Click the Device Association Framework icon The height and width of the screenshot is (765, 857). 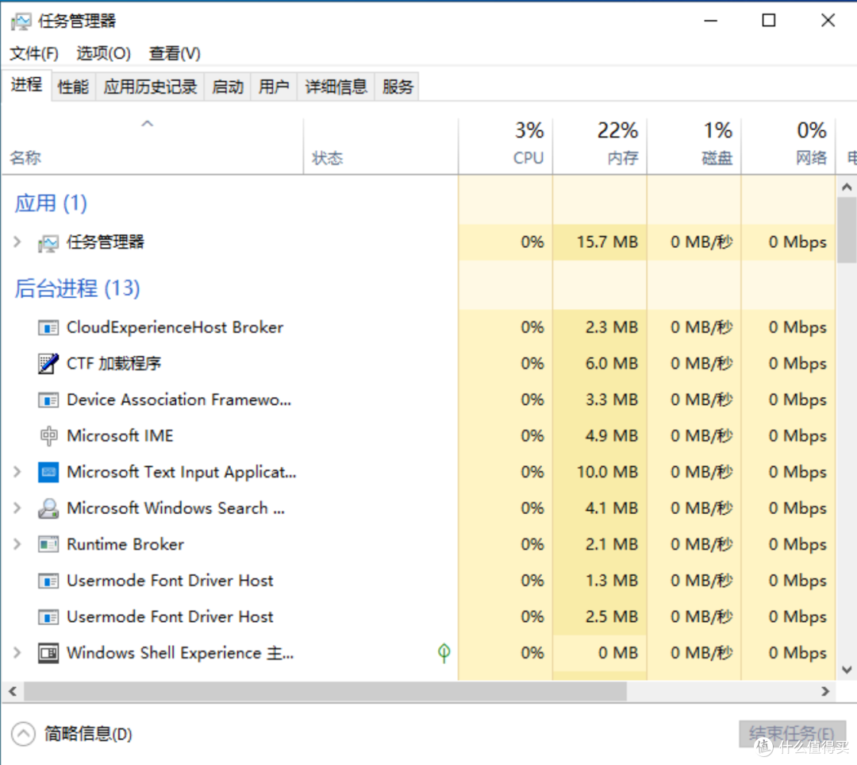coord(48,400)
